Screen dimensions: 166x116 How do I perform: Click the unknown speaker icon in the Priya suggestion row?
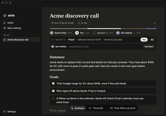tap(52, 40)
